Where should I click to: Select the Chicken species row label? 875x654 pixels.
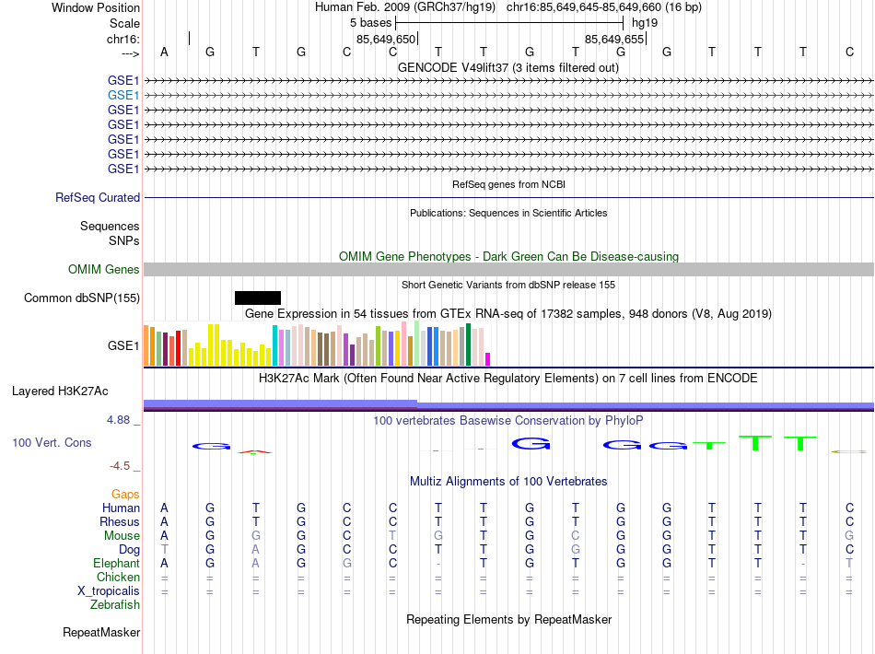(x=118, y=577)
